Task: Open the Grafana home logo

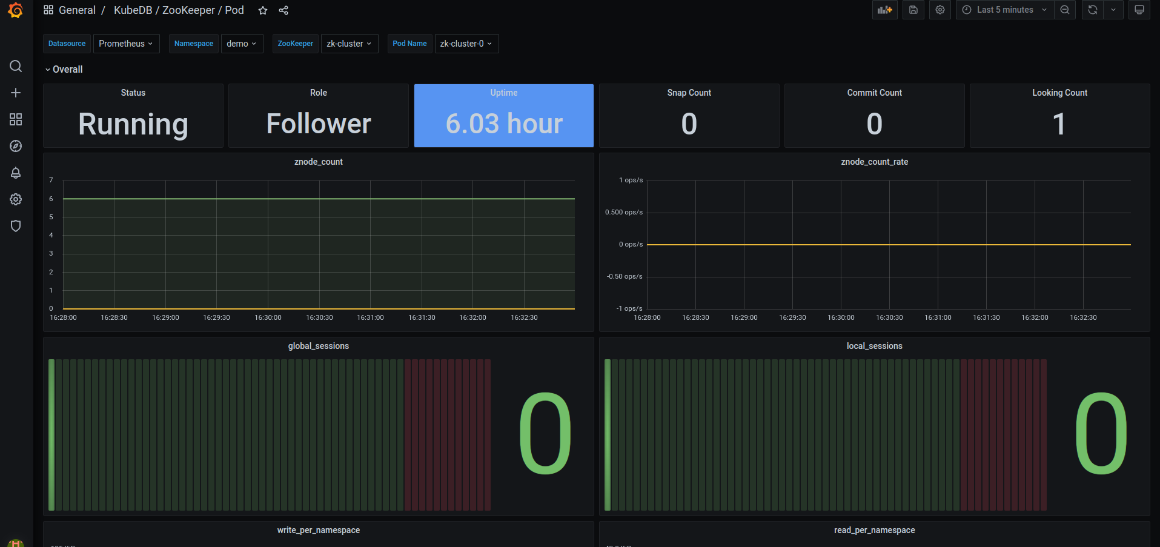Action: point(16,10)
